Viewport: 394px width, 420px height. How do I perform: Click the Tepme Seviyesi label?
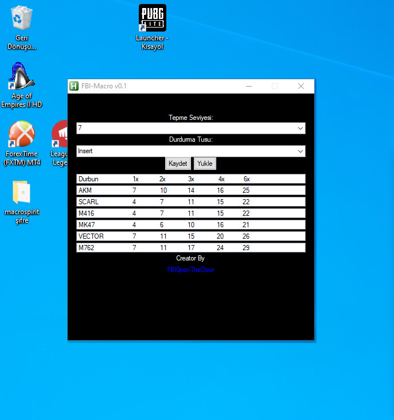point(191,118)
